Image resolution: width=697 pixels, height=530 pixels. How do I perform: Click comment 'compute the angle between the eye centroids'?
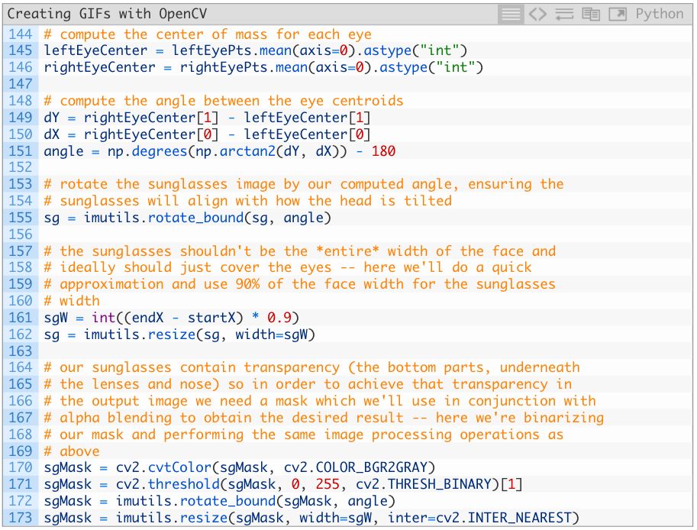click(224, 101)
